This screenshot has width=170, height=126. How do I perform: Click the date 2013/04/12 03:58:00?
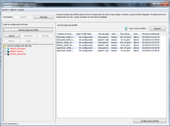(x=151, y=40)
